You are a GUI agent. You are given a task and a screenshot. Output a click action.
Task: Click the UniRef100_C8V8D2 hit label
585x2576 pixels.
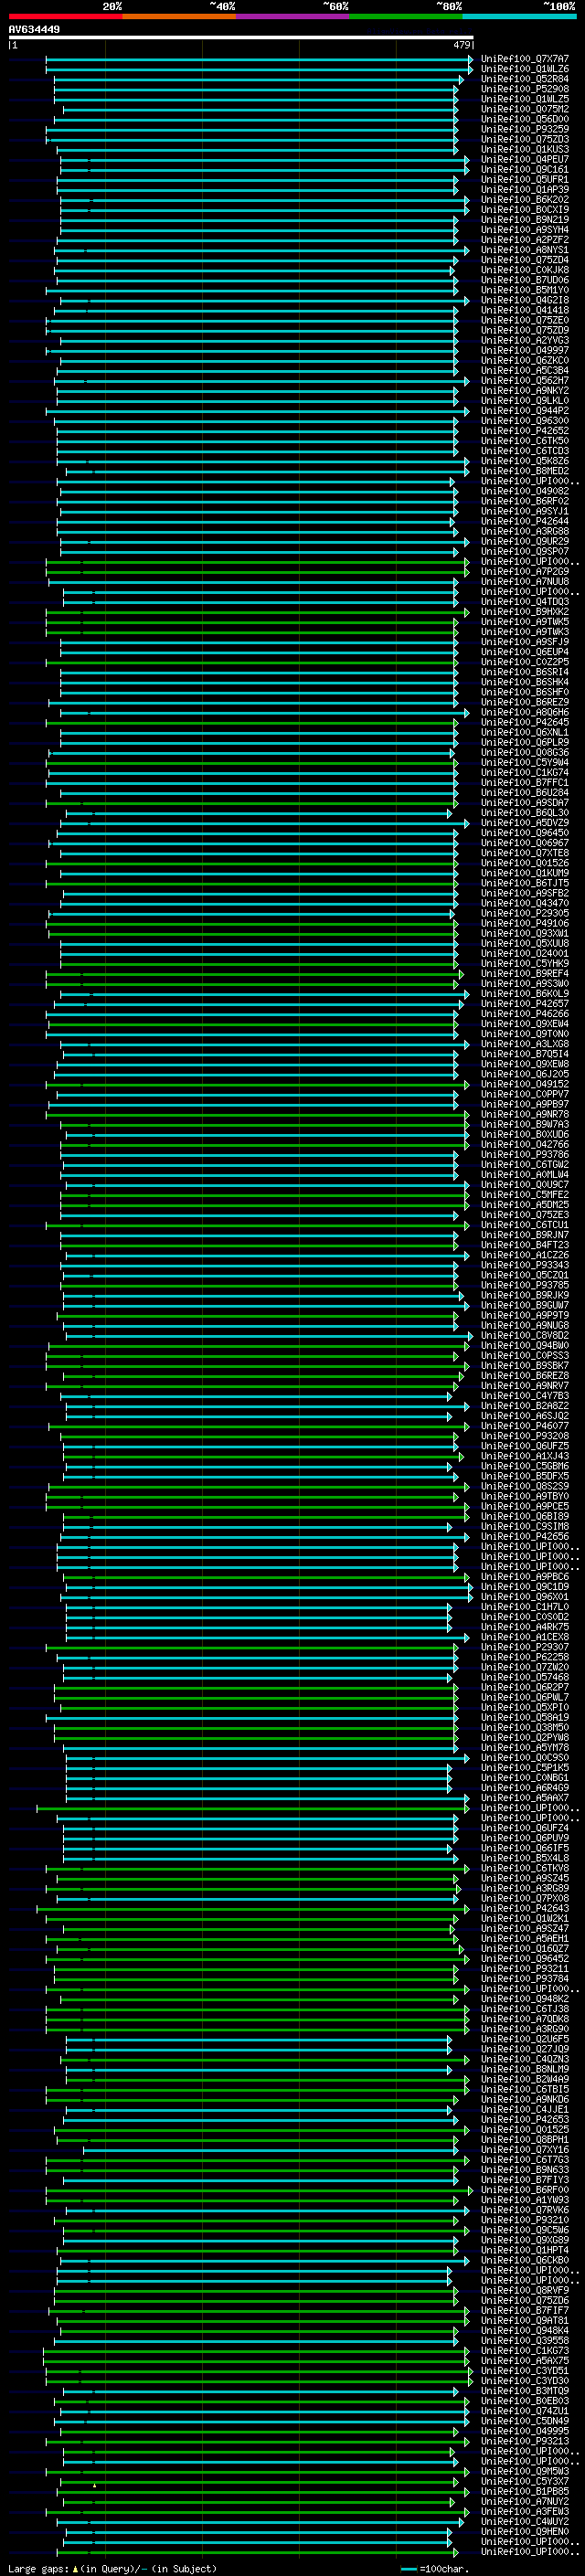525,1336
